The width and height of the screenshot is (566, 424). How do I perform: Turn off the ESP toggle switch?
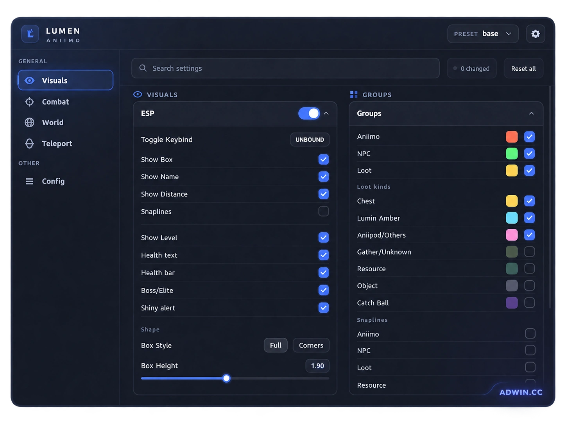tap(309, 113)
